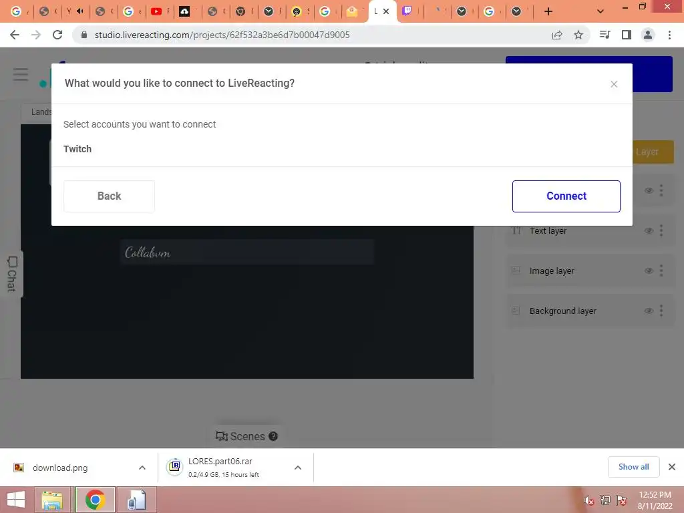Open a new browser tab
684x513 pixels.
click(548, 11)
